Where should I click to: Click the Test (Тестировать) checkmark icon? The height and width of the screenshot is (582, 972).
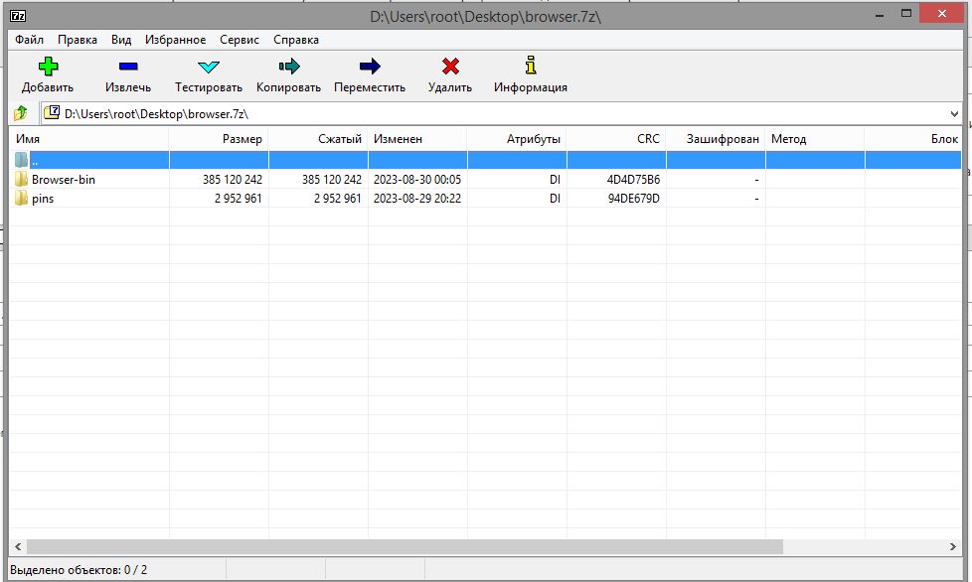pyautogui.click(x=208, y=68)
